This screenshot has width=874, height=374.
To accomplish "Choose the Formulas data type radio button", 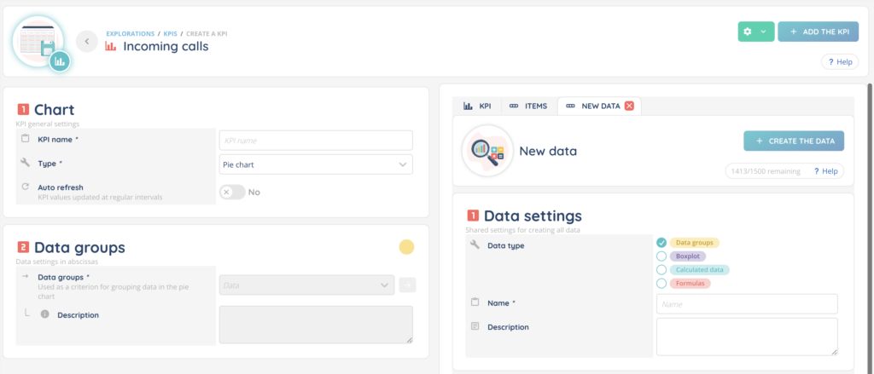I will [661, 283].
